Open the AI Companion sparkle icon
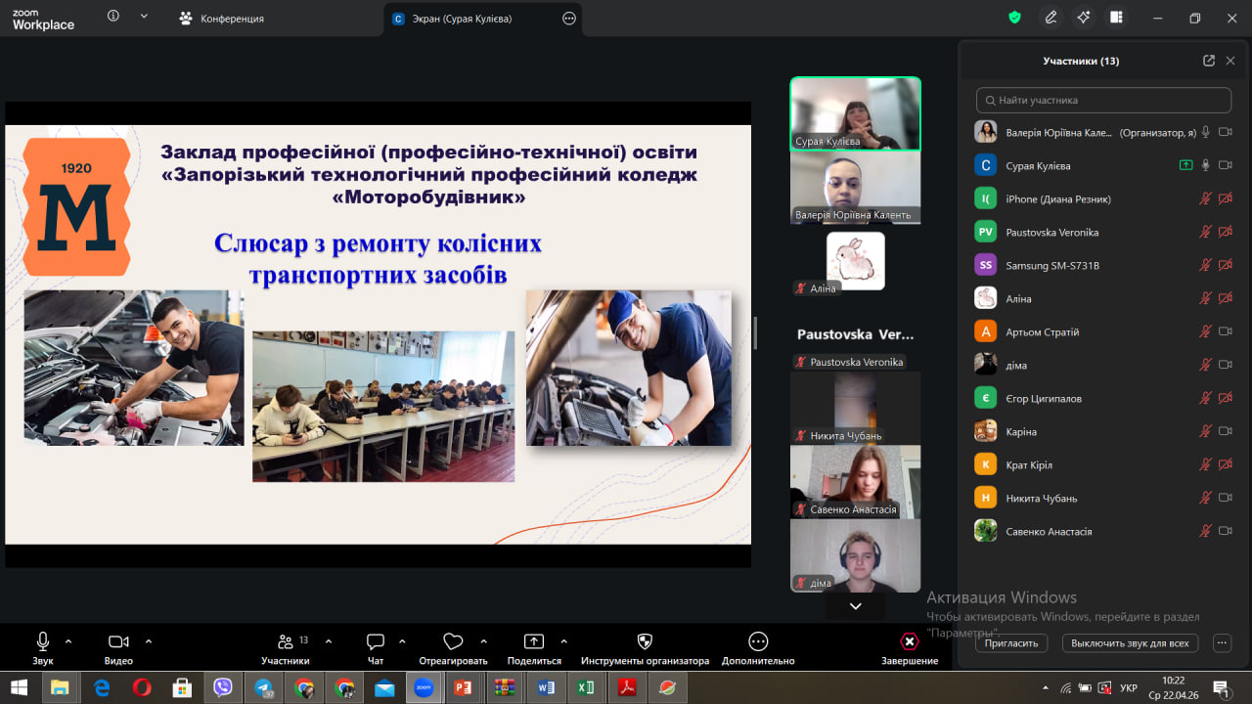 [x=1083, y=18]
